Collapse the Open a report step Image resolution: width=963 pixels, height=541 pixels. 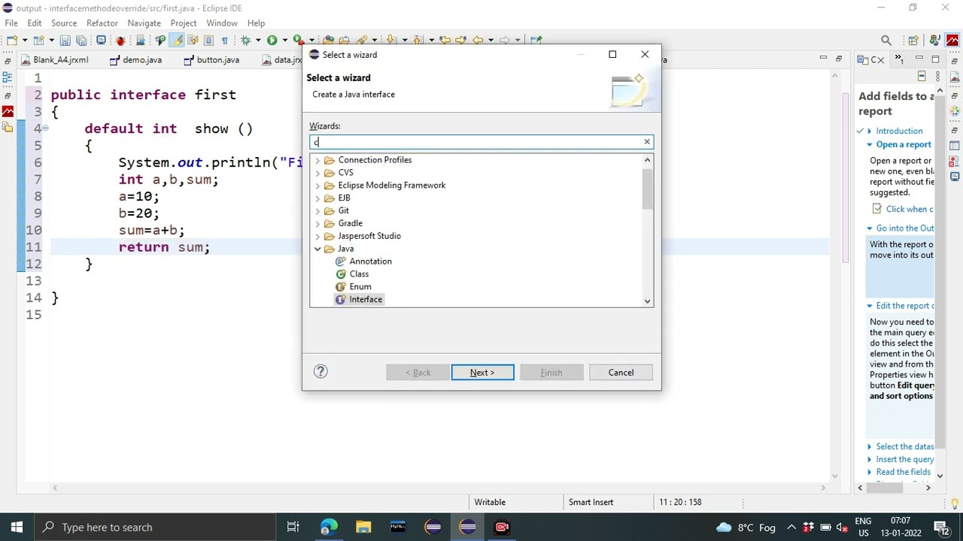tap(870, 144)
